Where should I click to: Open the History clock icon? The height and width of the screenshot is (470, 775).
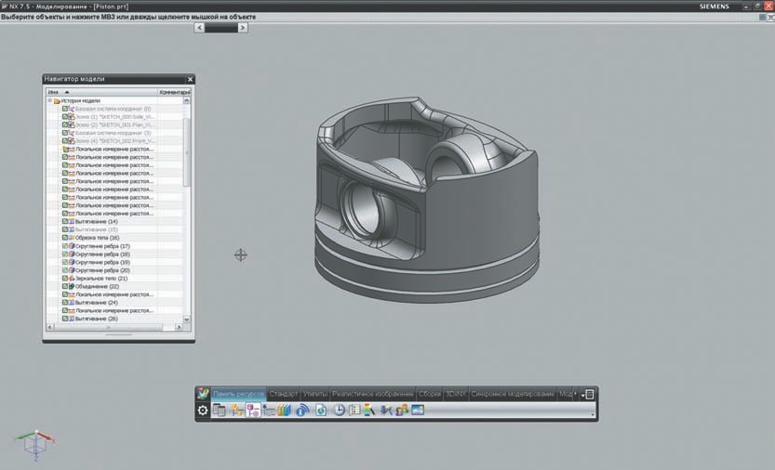pyautogui.click(x=339, y=411)
